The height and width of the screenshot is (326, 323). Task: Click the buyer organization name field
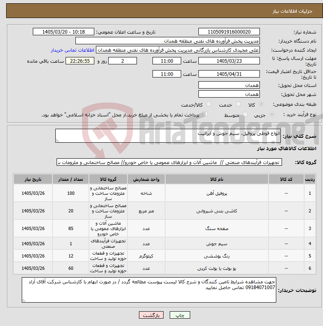coord(168,41)
